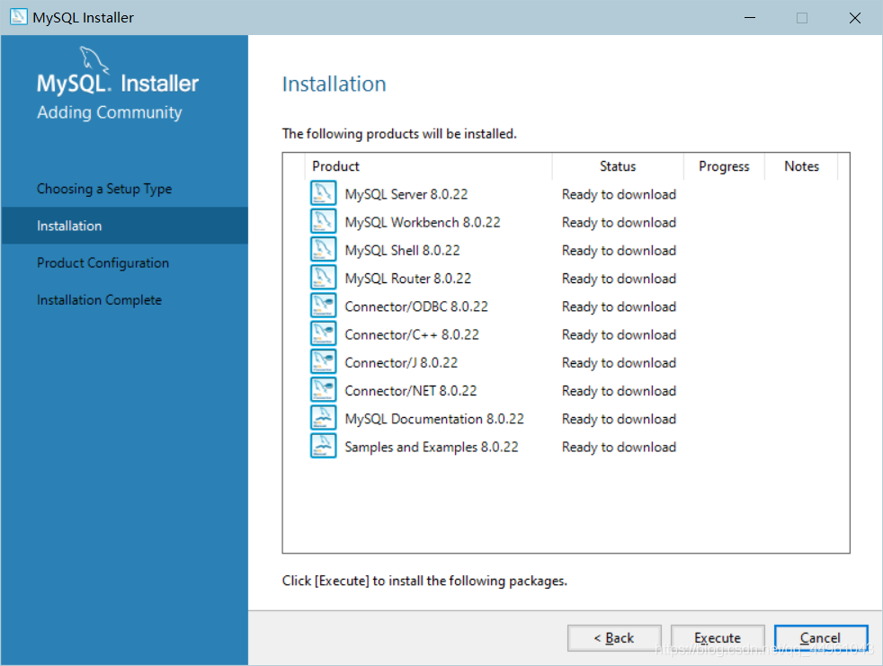Go to Choosing a Setup Type step

click(104, 189)
